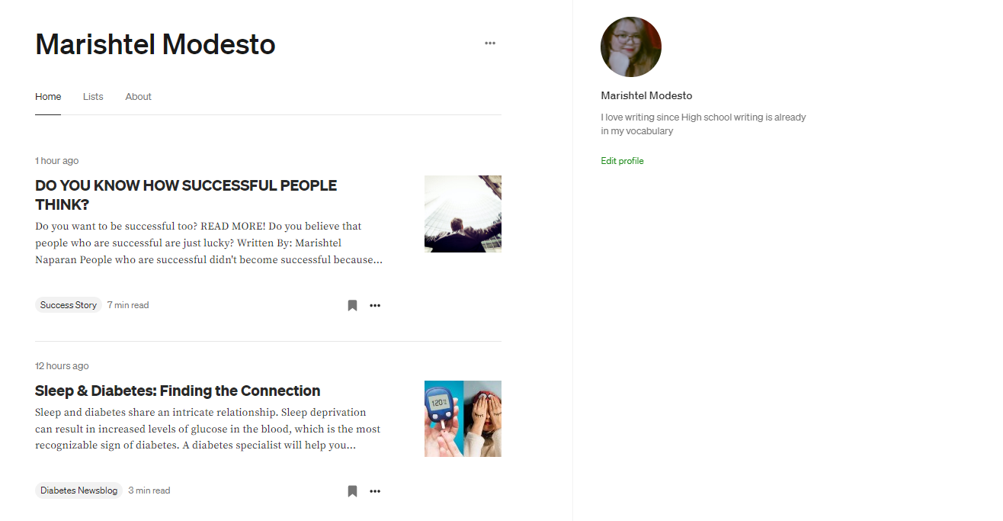Image resolution: width=1003 pixels, height=521 pixels.
Task: Click the Edit profile link
Action: (622, 161)
